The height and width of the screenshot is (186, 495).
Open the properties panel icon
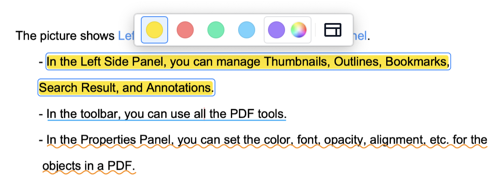[x=333, y=30]
